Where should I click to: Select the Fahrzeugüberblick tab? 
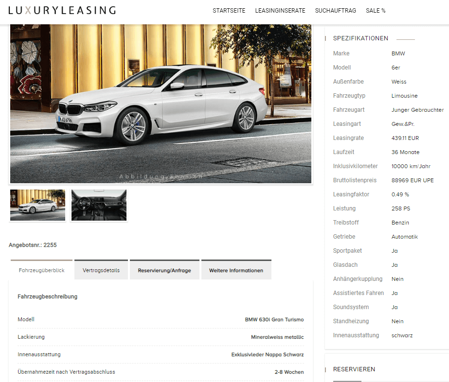point(41,270)
